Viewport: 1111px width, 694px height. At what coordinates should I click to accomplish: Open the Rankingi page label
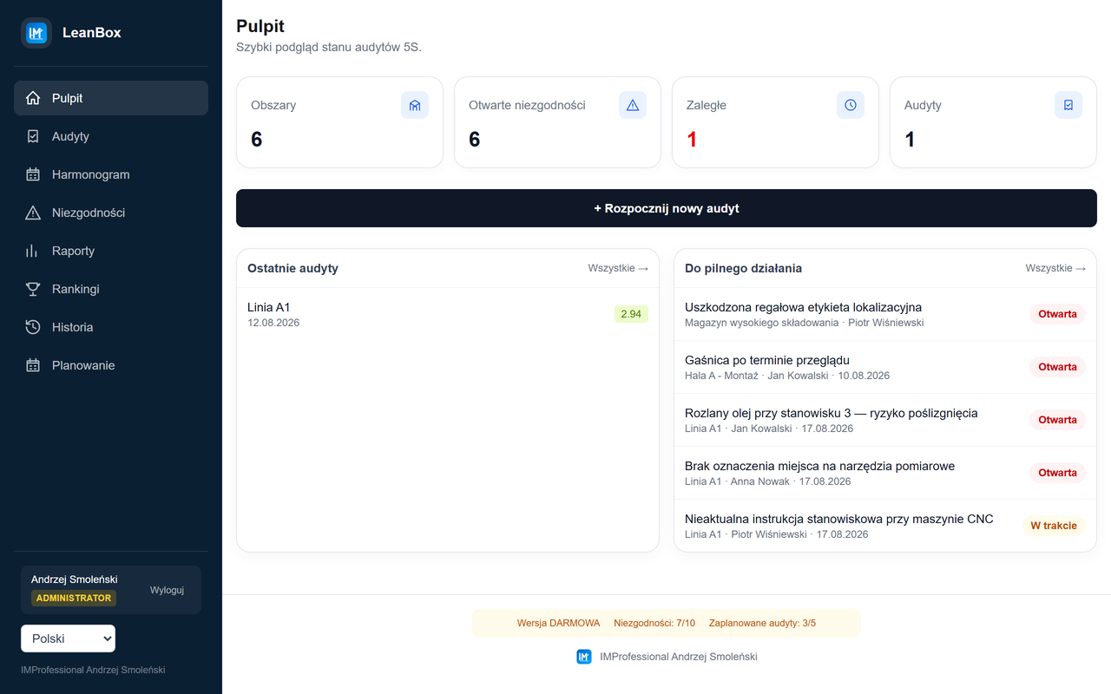coord(76,289)
